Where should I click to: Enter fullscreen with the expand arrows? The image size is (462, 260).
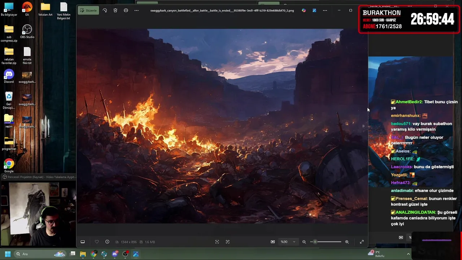[362, 242]
